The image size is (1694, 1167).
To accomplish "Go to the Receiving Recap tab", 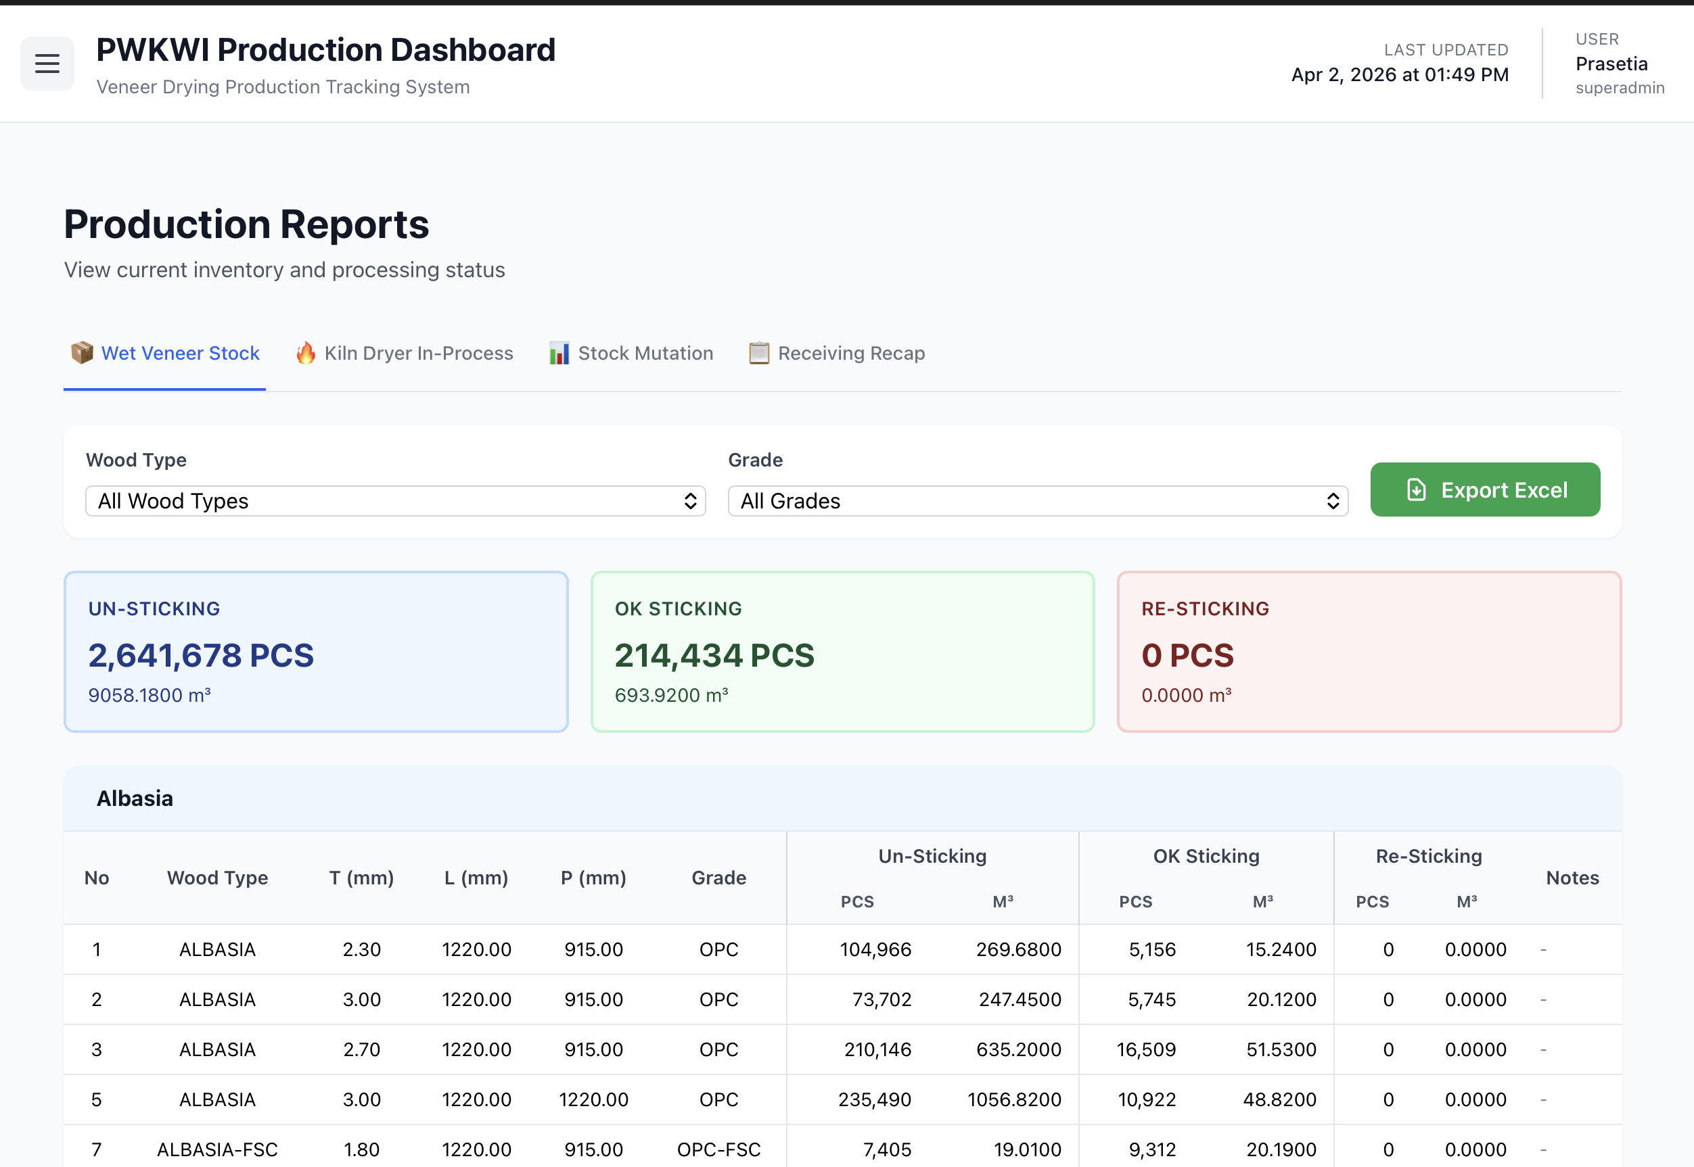I will (850, 353).
